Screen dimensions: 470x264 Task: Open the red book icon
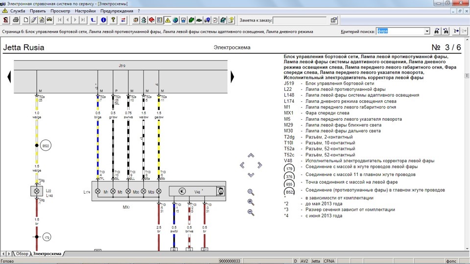pos(152,20)
